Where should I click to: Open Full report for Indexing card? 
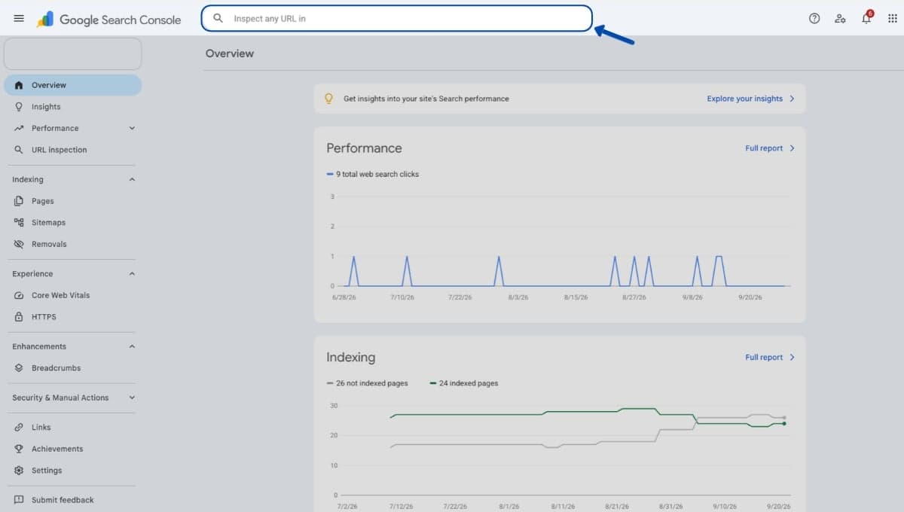tap(770, 358)
